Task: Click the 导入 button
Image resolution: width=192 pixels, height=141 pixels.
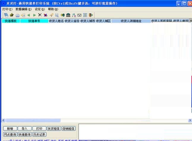Action: tap(24, 129)
